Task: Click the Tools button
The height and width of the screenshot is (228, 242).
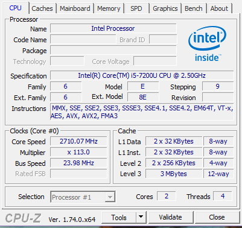Action: [119, 217]
